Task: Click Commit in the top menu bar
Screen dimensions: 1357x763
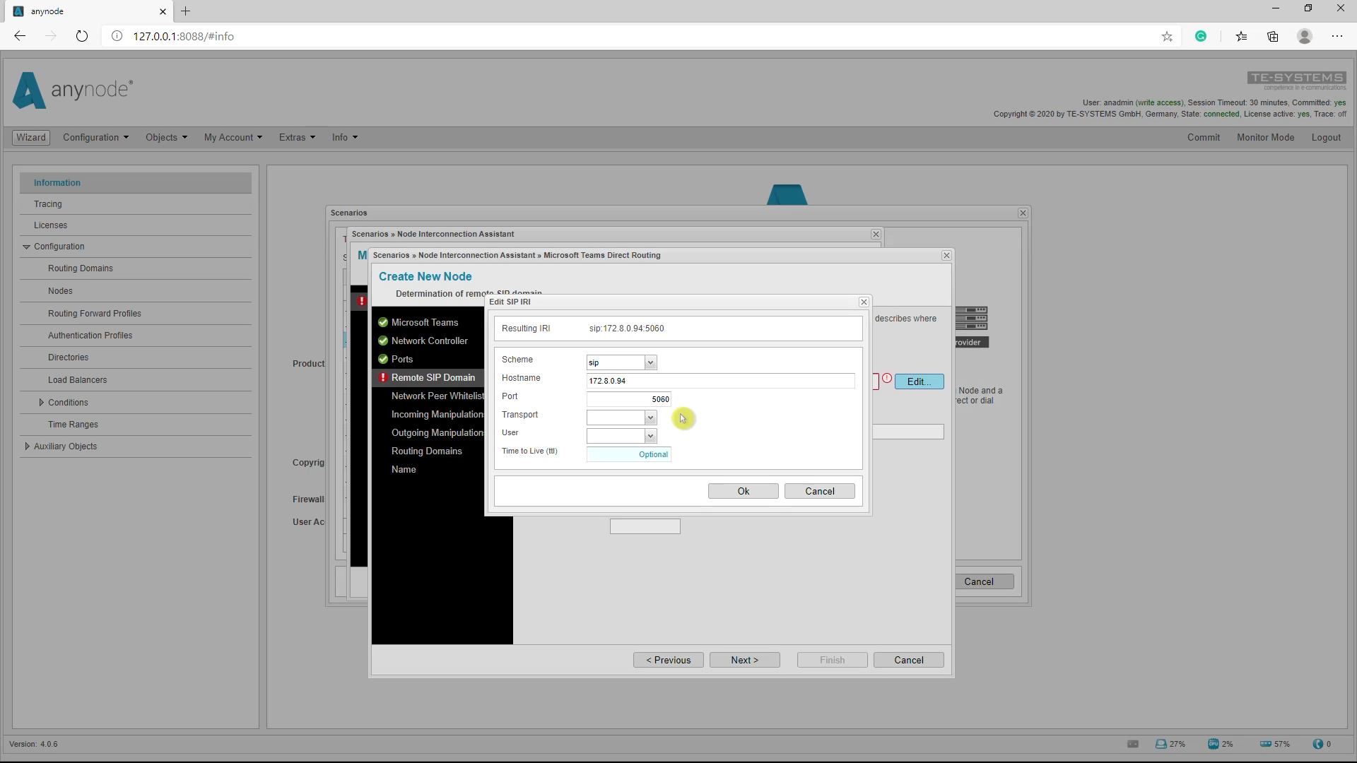Action: click(1204, 137)
